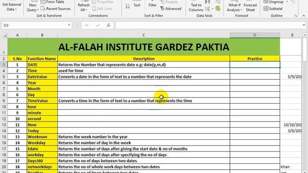Click the Select All corner triangle
Viewport: 308px width, 173px height.
pos(5,35)
